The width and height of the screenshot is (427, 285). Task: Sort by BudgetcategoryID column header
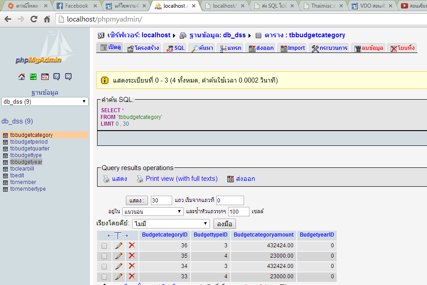point(165,235)
